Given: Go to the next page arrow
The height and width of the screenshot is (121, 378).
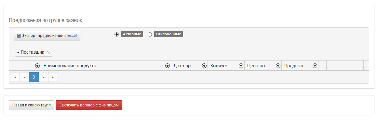Looking at the screenshot, I should (x=43, y=77).
